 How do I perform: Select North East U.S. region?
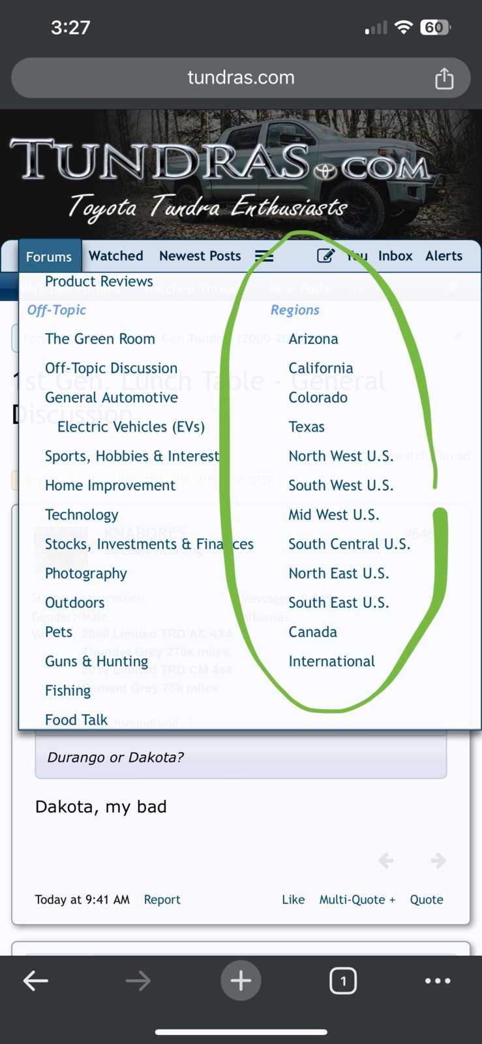[x=339, y=574]
